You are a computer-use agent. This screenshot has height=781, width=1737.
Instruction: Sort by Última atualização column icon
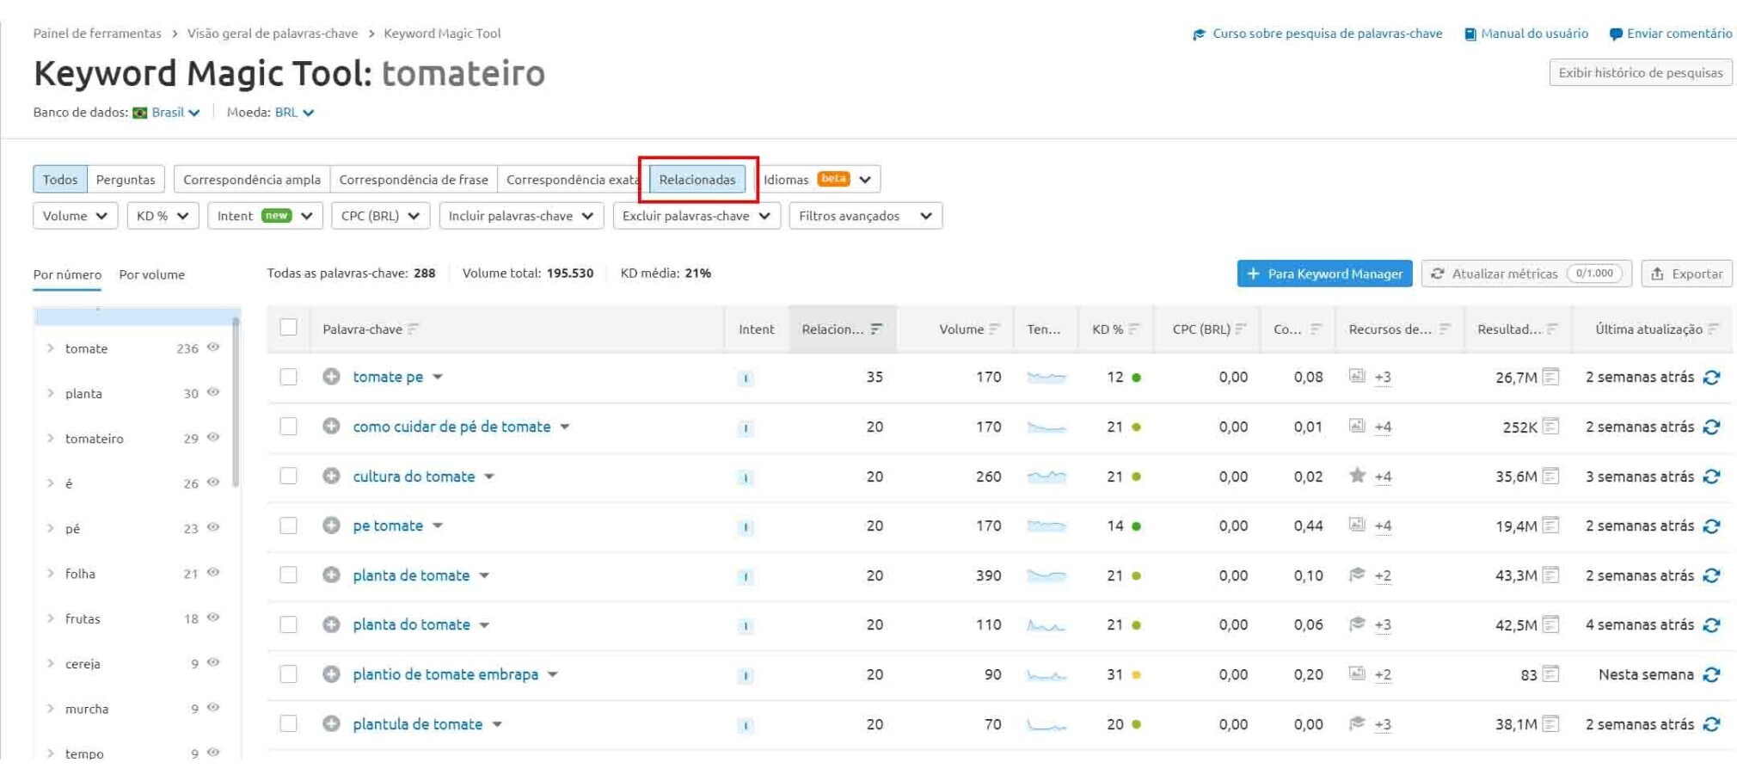(x=1714, y=329)
